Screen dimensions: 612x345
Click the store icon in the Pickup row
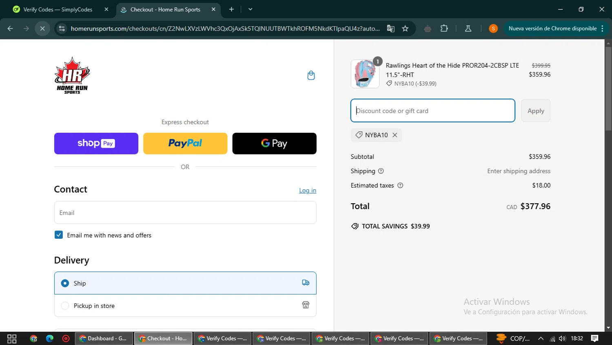(x=306, y=305)
